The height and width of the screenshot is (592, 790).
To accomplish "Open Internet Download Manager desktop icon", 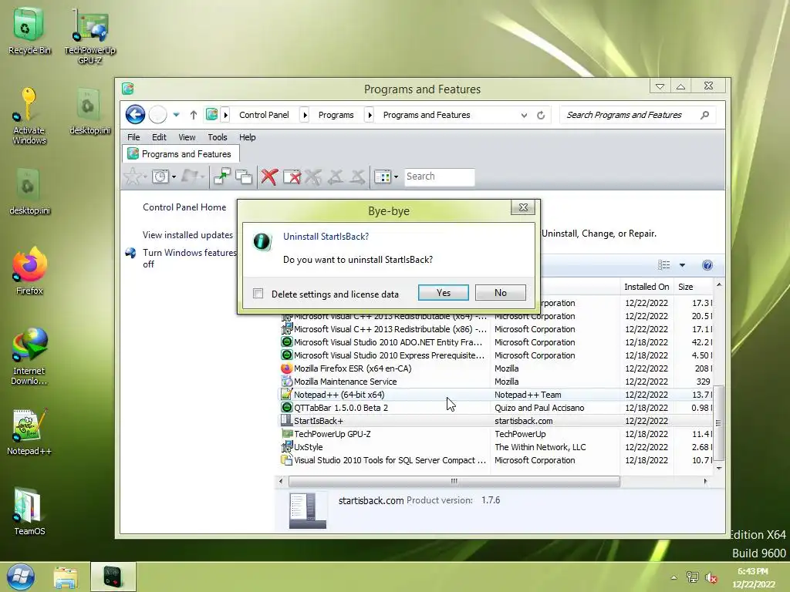I will click(30, 356).
